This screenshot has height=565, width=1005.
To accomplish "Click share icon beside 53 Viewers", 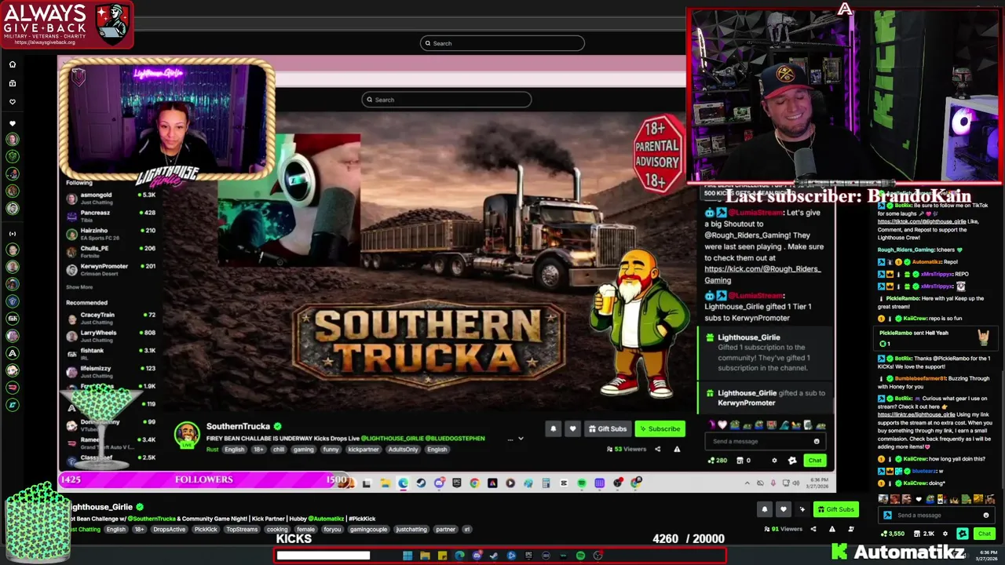I will pyautogui.click(x=657, y=449).
